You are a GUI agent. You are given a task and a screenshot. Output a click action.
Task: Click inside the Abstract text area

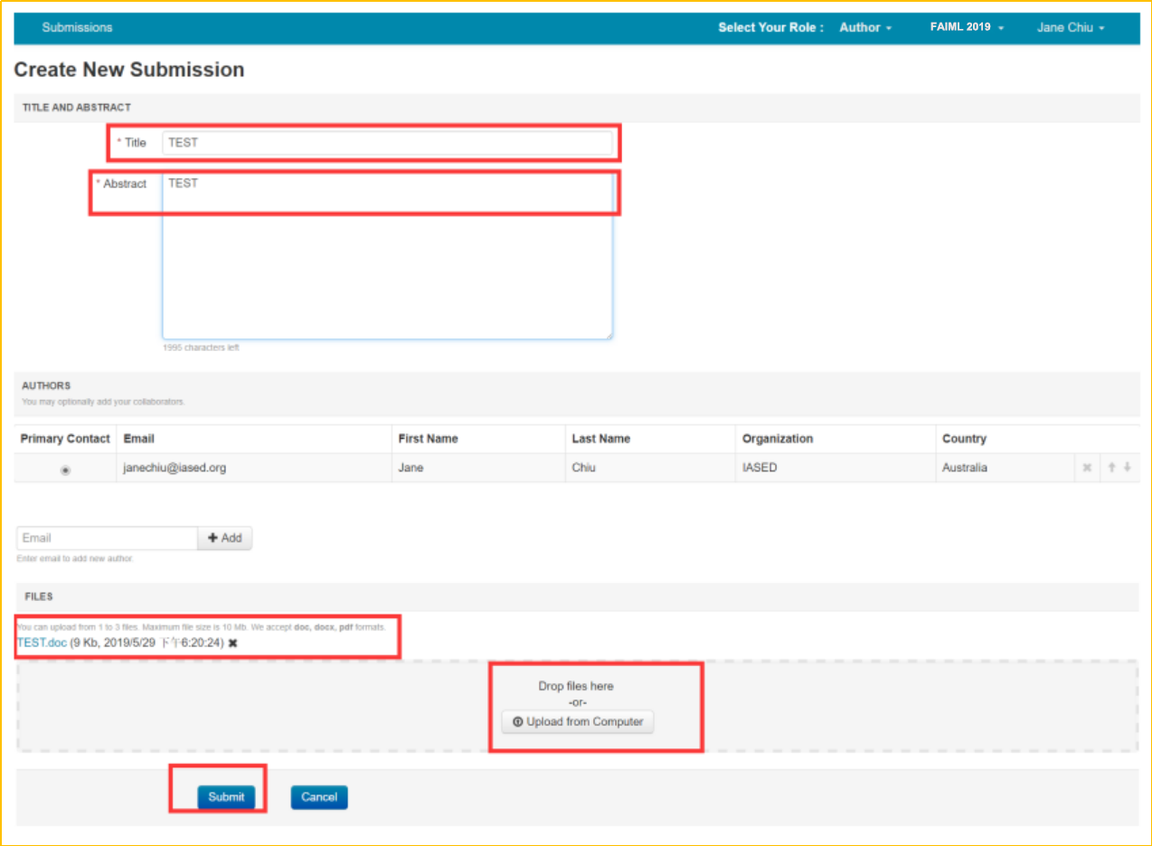[x=387, y=262]
